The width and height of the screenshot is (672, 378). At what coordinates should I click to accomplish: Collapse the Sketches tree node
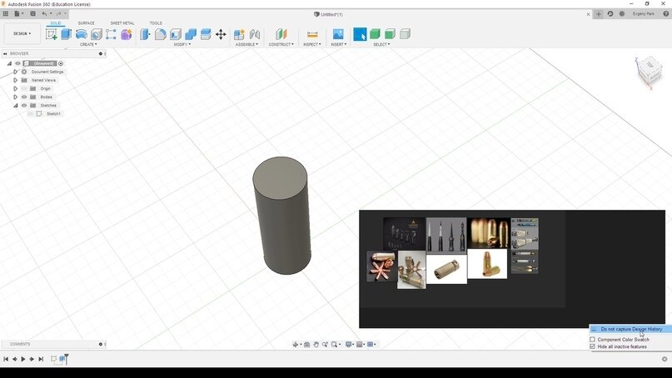tap(16, 106)
